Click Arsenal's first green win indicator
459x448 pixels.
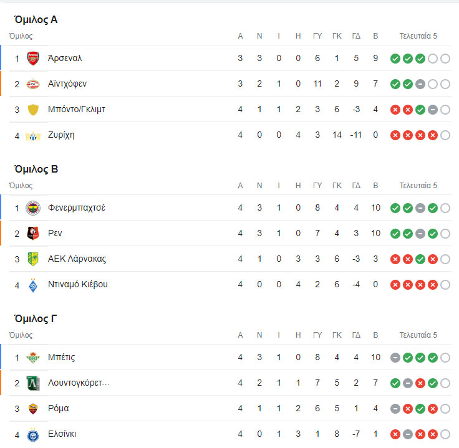[395, 59]
